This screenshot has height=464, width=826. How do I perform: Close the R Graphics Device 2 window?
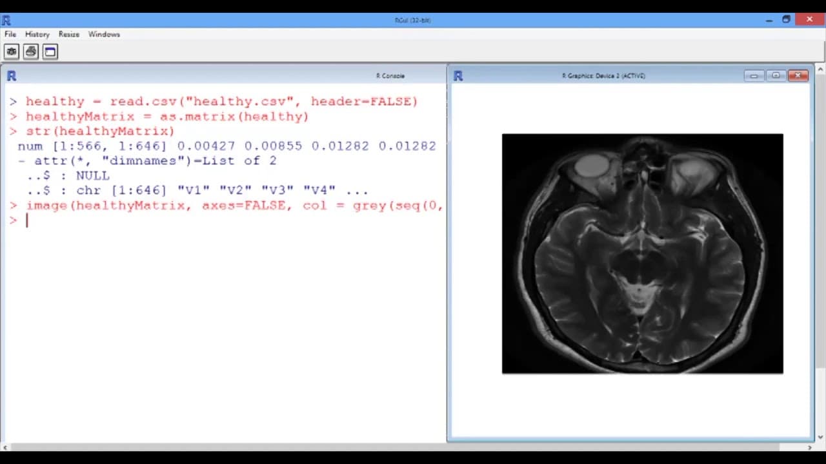click(798, 76)
